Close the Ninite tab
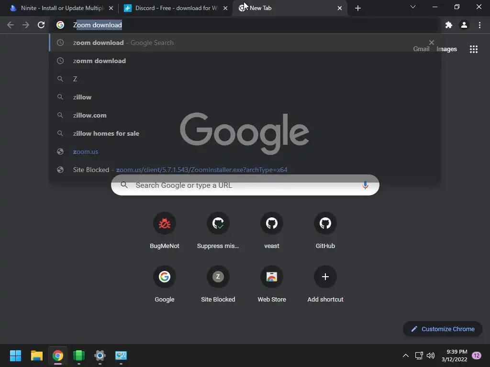The width and height of the screenshot is (490, 367). tap(111, 8)
